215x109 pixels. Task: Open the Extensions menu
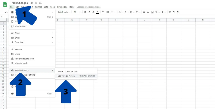(62, 7)
